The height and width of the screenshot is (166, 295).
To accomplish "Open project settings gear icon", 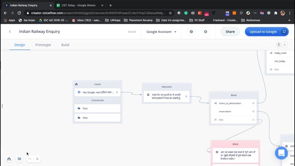I will point(206,32).
